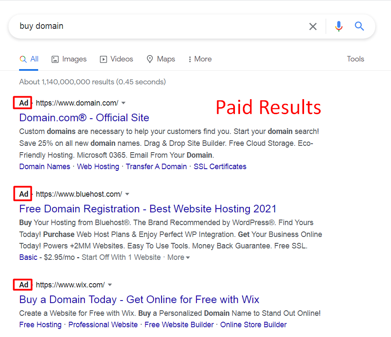The image size is (391, 337).
Task: Click the Images tab picture icon
Action: pos(55,59)
